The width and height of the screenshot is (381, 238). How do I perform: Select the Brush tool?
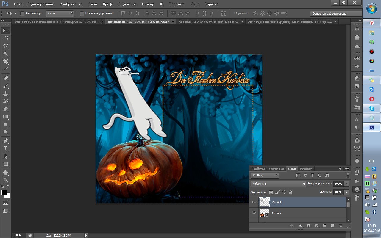[x=6, y=86]
